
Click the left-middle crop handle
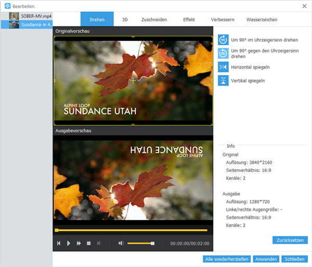(x=54, y=81)
